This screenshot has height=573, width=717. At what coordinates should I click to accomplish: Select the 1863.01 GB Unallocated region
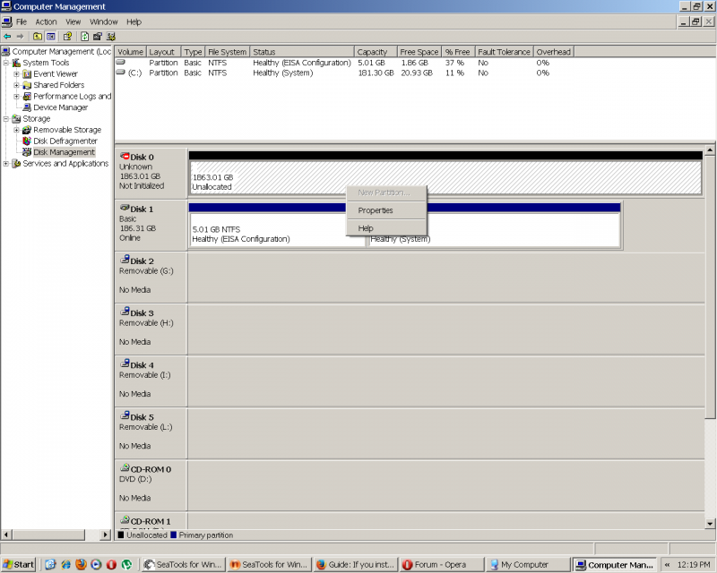445,177
